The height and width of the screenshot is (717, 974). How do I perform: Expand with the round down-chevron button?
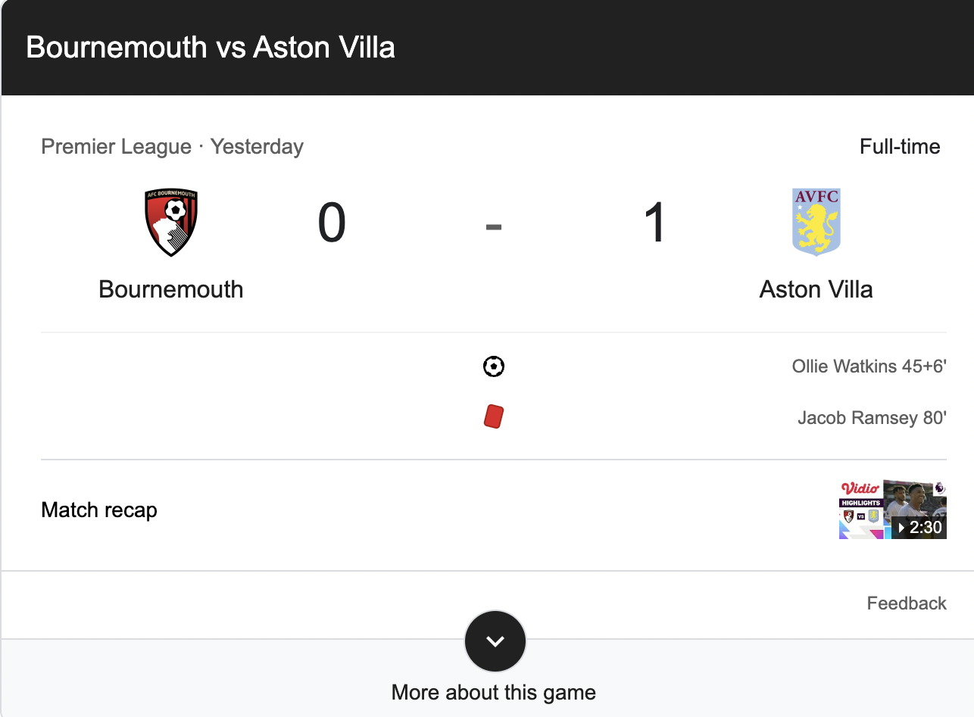[x=495, y=641]
